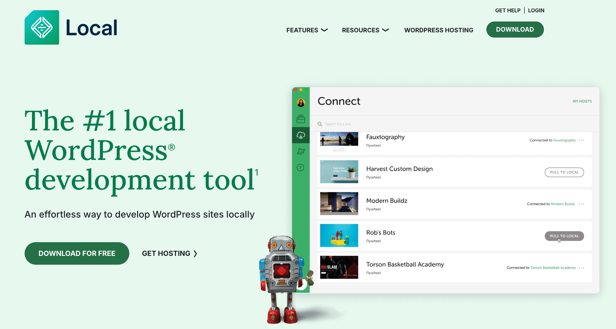Viewport: 616px width, 329px height.
Task: Click the help question mark icon
Action: point(300,168)
